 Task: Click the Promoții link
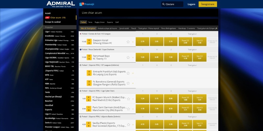click(x=89, y=4)
